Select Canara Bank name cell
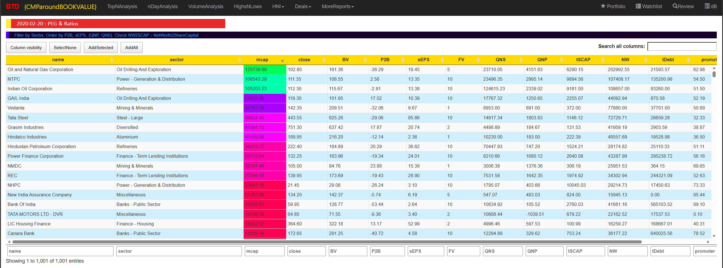 click(60, 233)
